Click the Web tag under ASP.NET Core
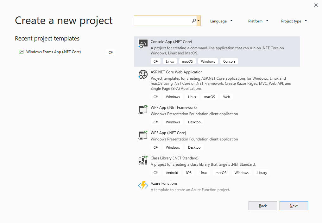Image resolution: width=322 pixels, height=223 pixels. (226, 97)
